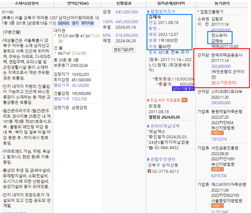Select the 등기권리 column header

(x=222, y=3)
